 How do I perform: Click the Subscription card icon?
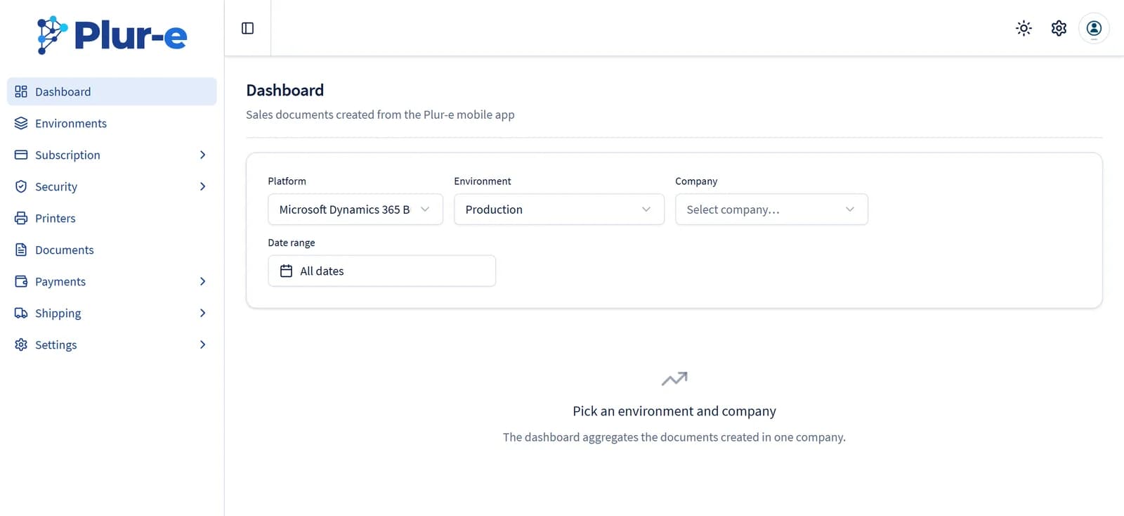click(21, 155)
